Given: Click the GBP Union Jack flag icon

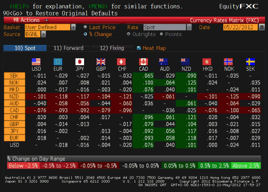Looking at the screenshot, I should click(101, 62).
